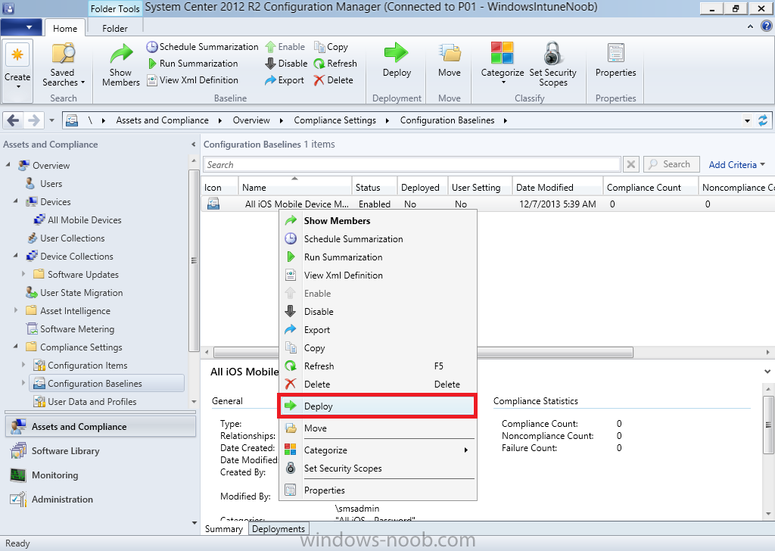Open the Add Criteria dropdown
Image resolution: width=775 pixels, height=551 pixels.
[736, 164]
